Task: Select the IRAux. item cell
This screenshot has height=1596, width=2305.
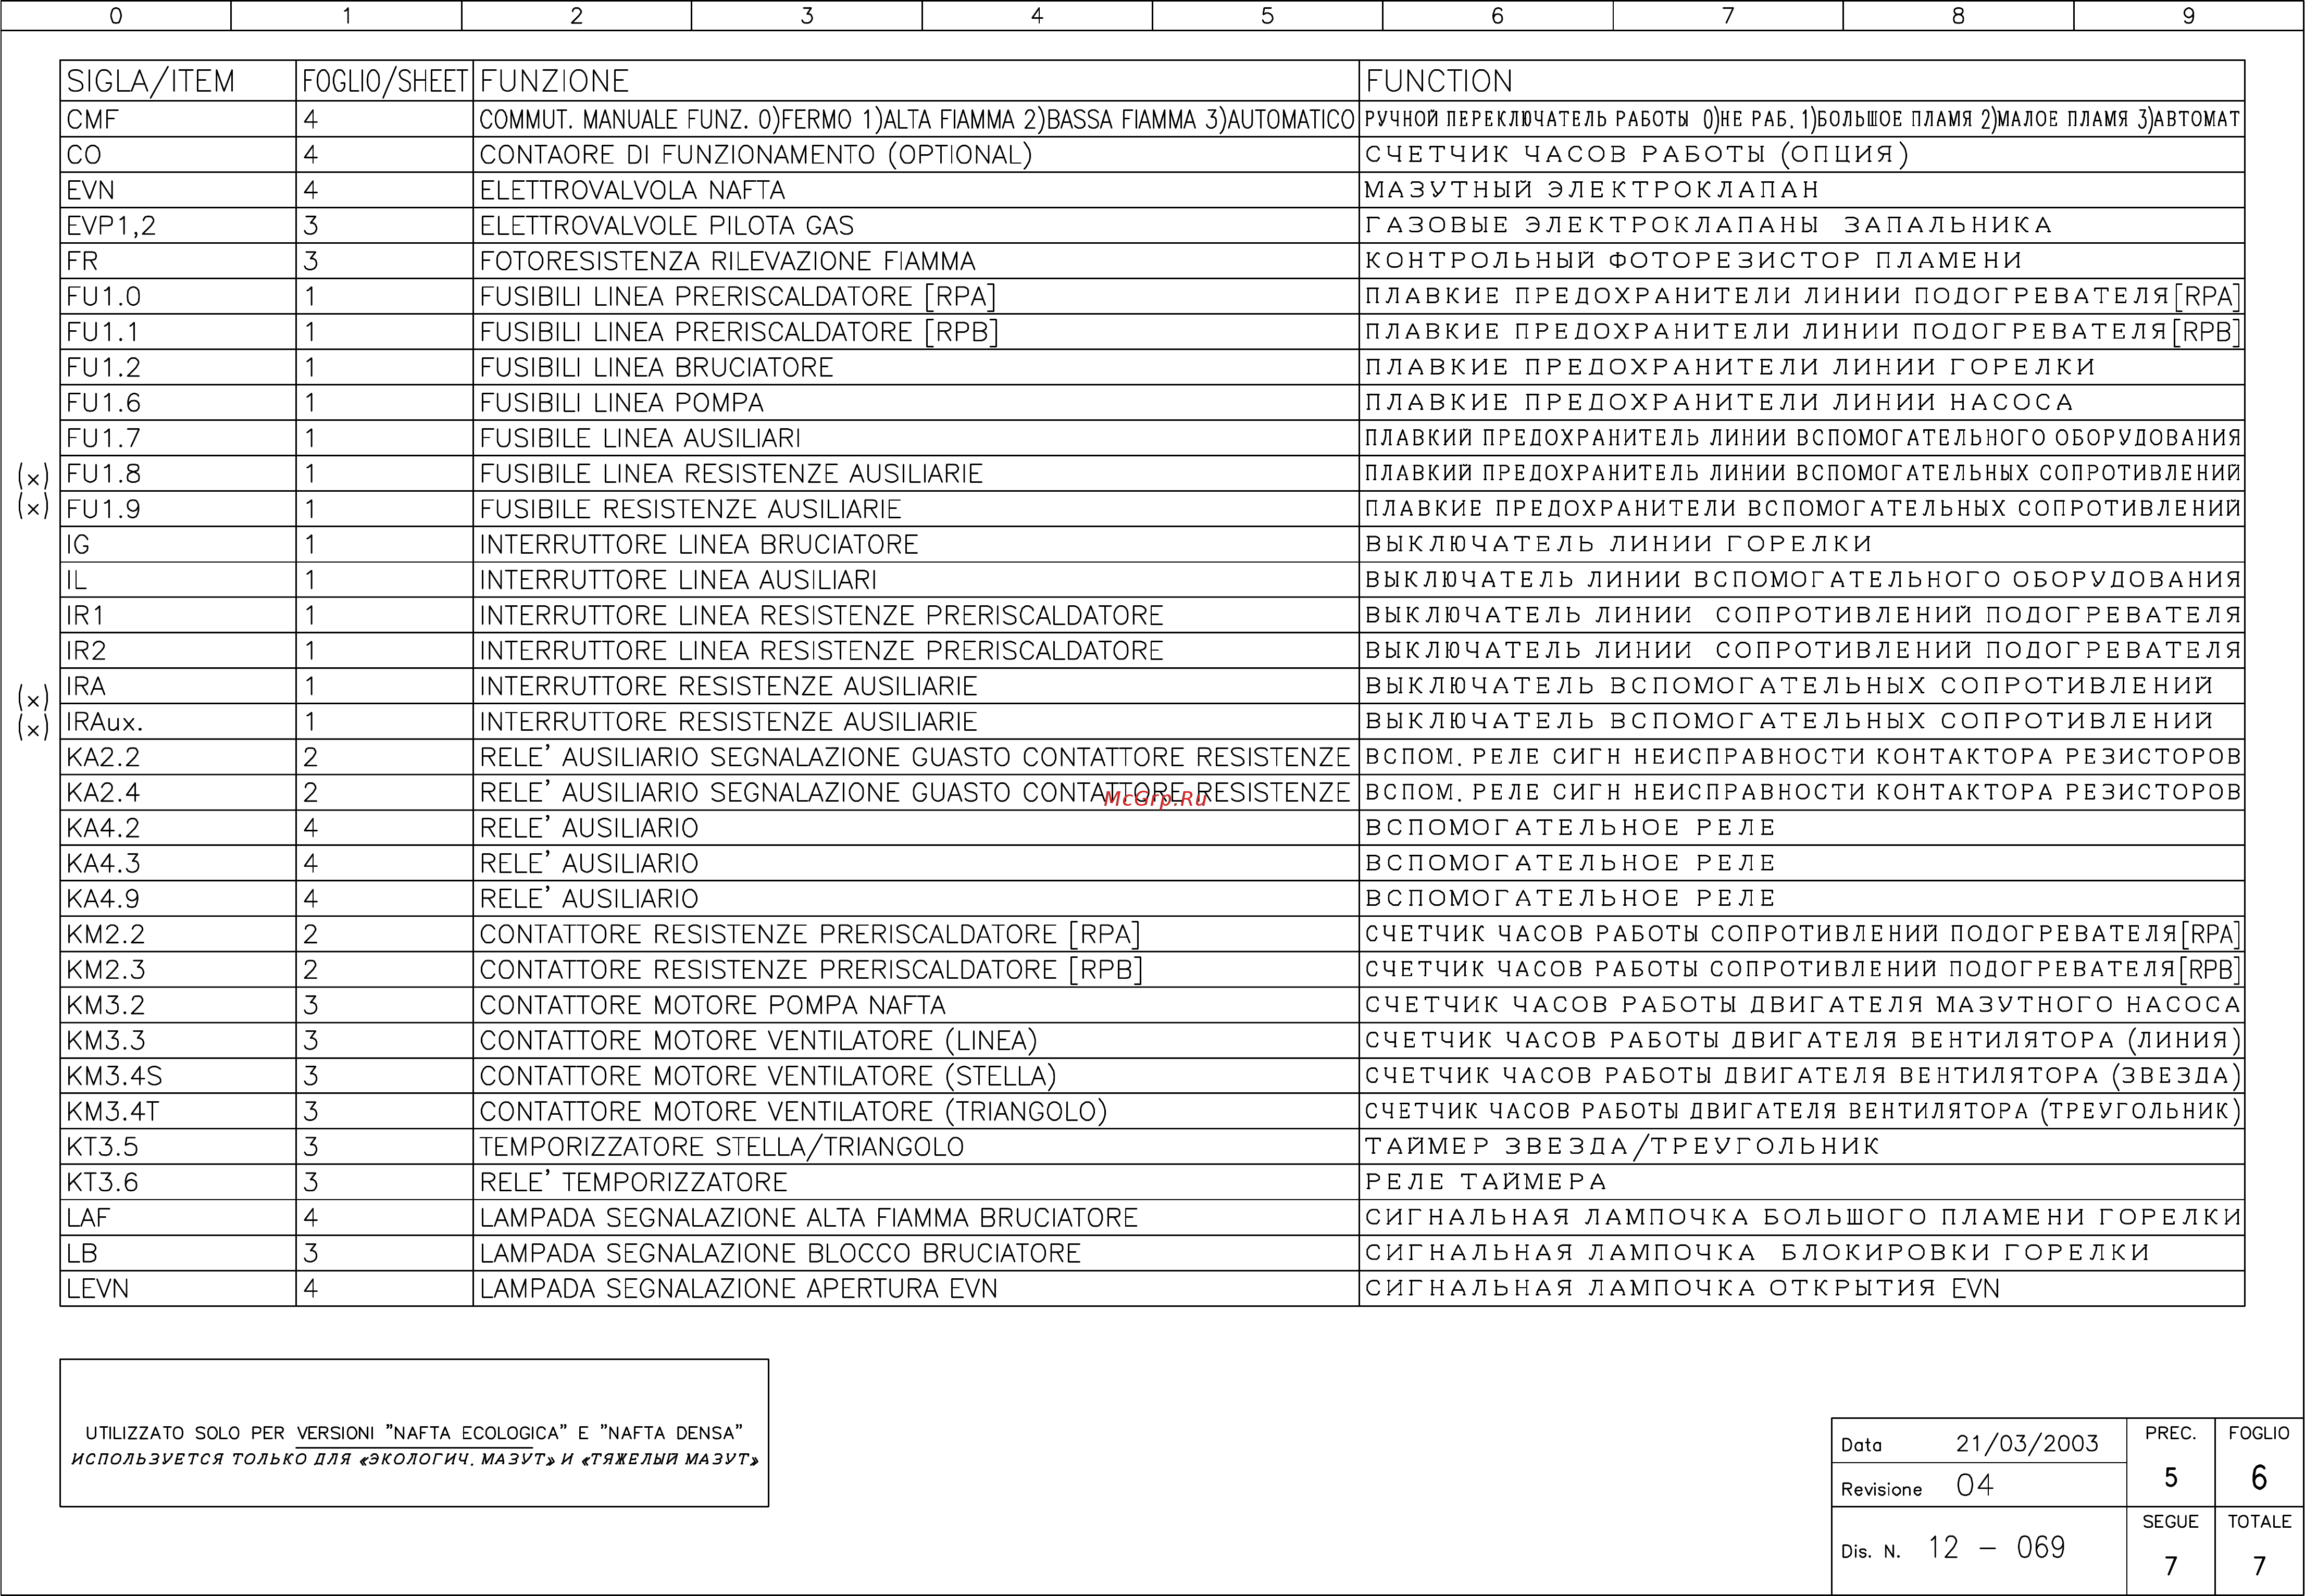Action: [177, 722]
